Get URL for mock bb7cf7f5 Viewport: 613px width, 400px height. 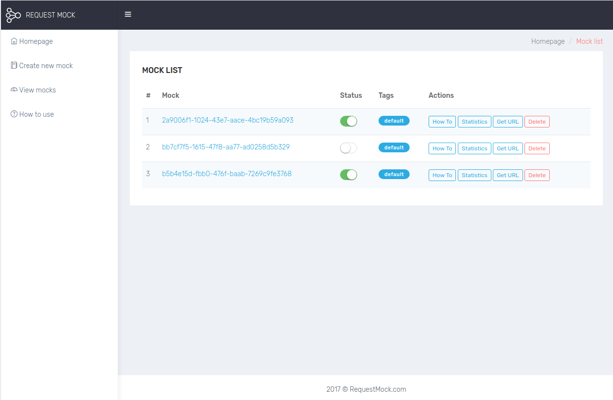click(x=508, y=148)
